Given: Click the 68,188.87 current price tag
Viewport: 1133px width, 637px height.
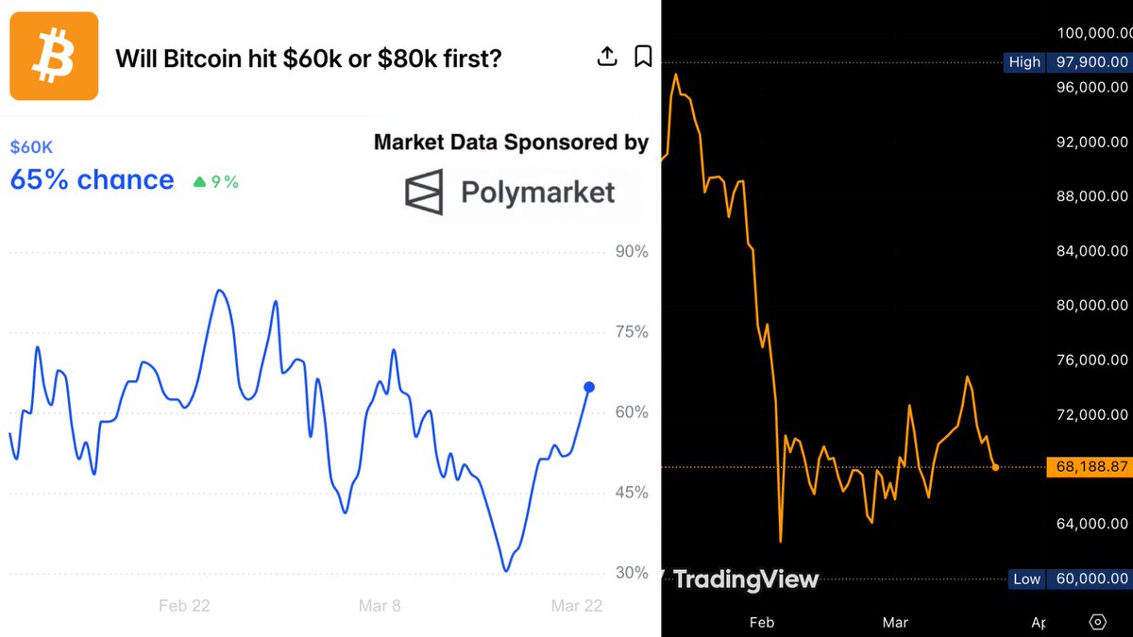Looking at the screenshot, I should pos(1088,467).
